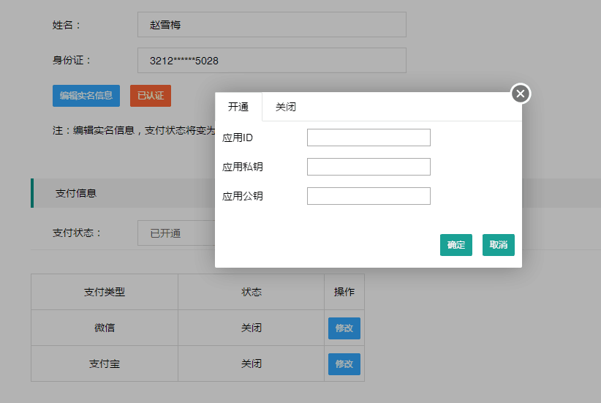The image size is (601, 403).
Task: Click the 状态 column header
Action: tap(252, 292)
